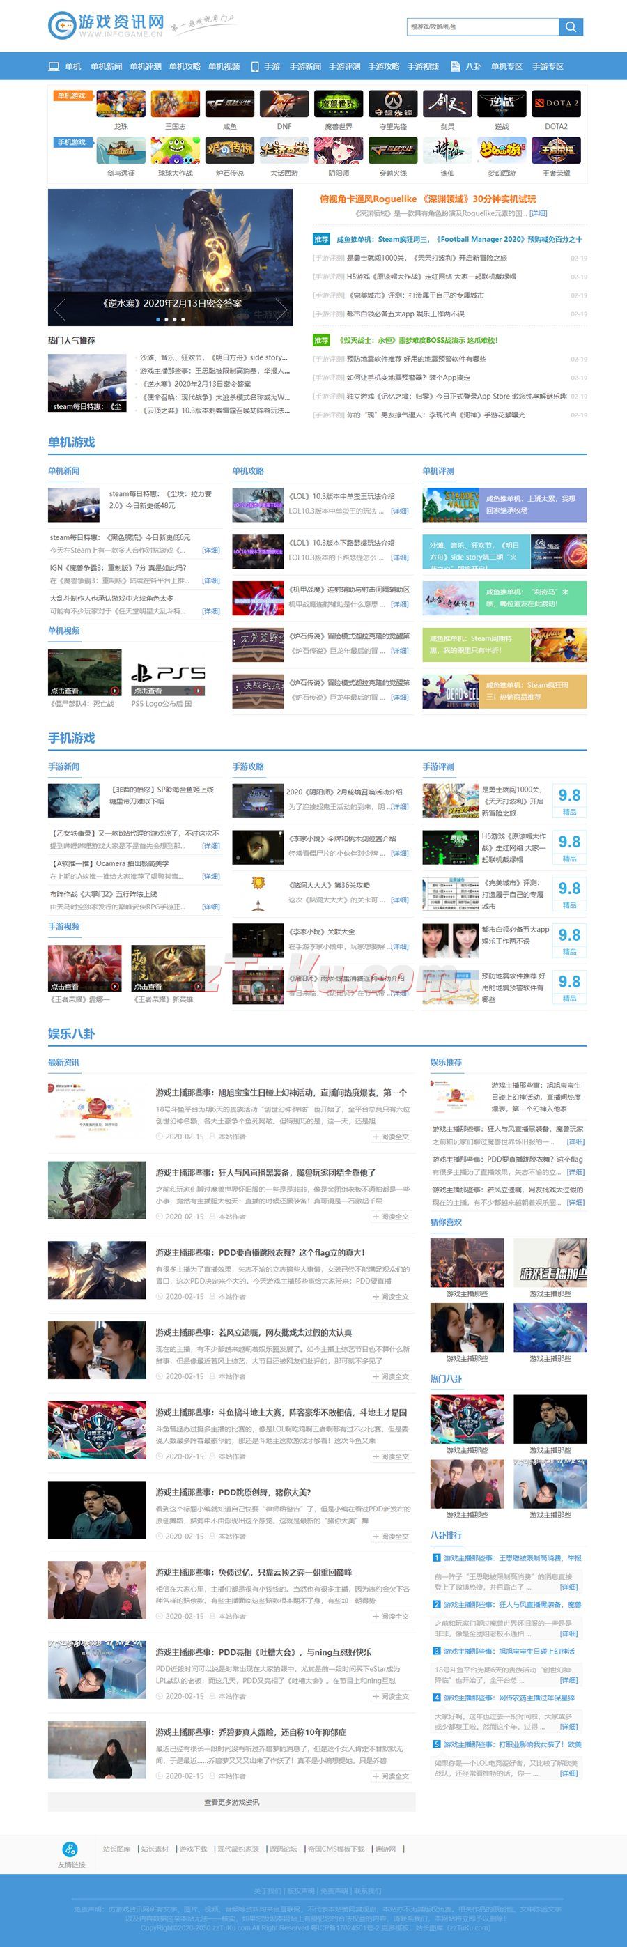Click the search magnifier icon
Viewport: 627px width, 1947px height.
pos(571,26)
